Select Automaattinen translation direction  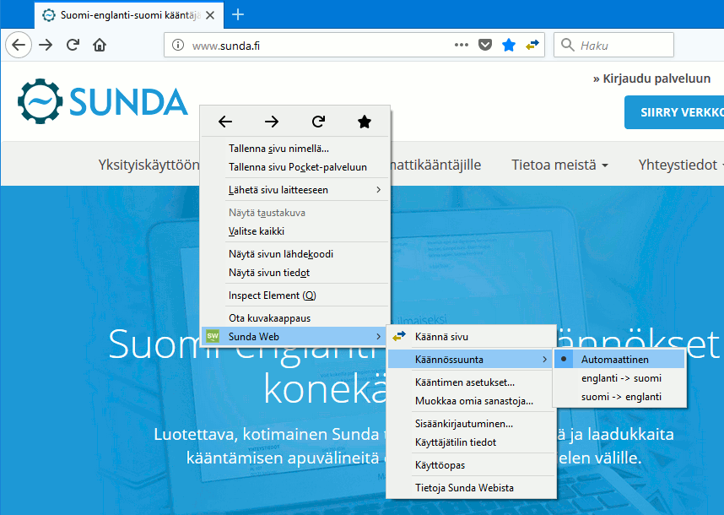619,359
